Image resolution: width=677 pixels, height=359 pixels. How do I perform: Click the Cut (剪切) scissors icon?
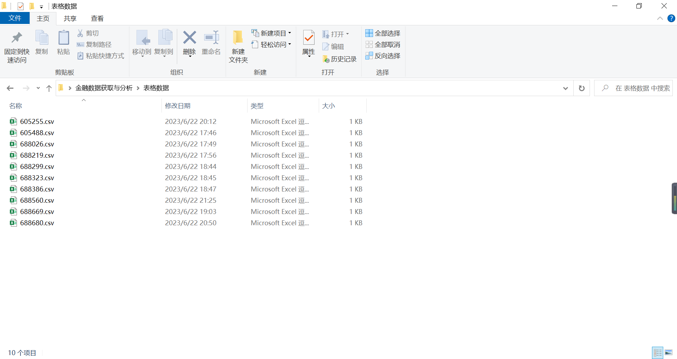(80, 33)
